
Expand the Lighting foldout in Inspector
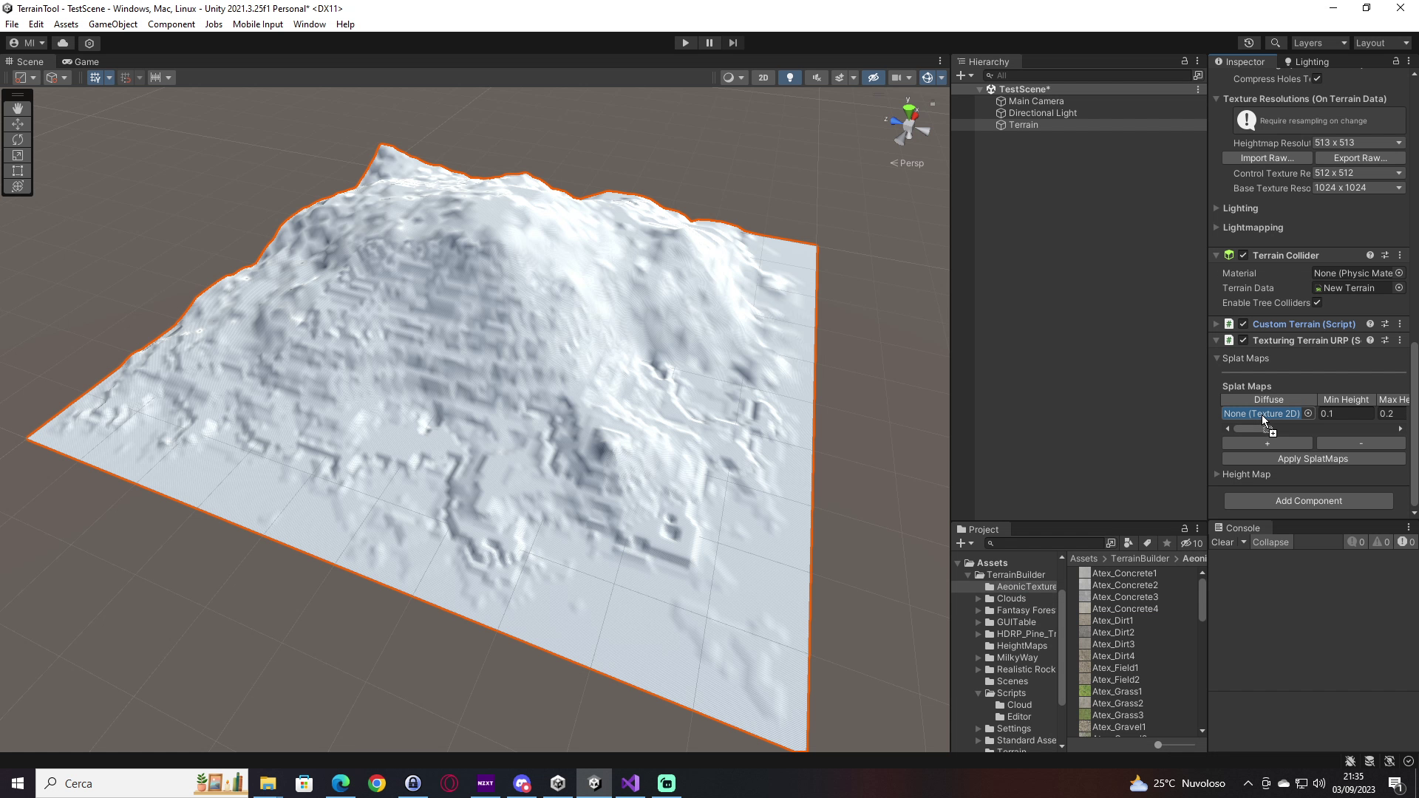1216,208
